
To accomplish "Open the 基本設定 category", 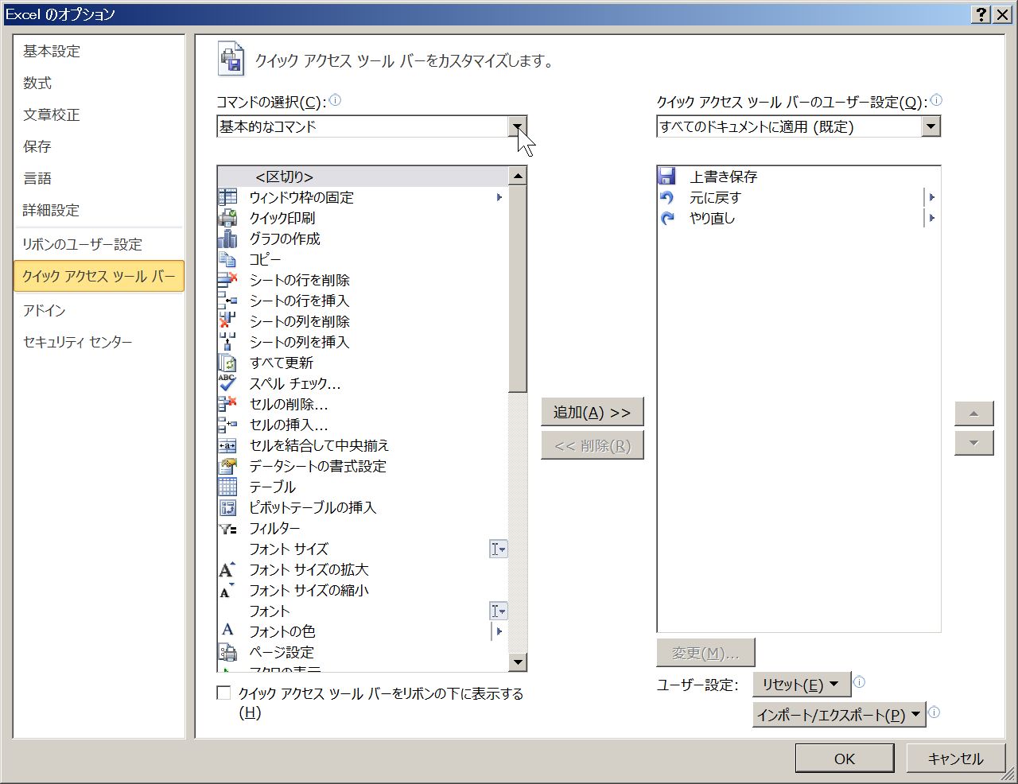I will [x=99, y=51].
